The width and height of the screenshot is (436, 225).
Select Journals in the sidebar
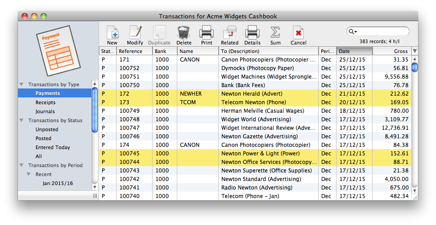[x=45, y=111]
